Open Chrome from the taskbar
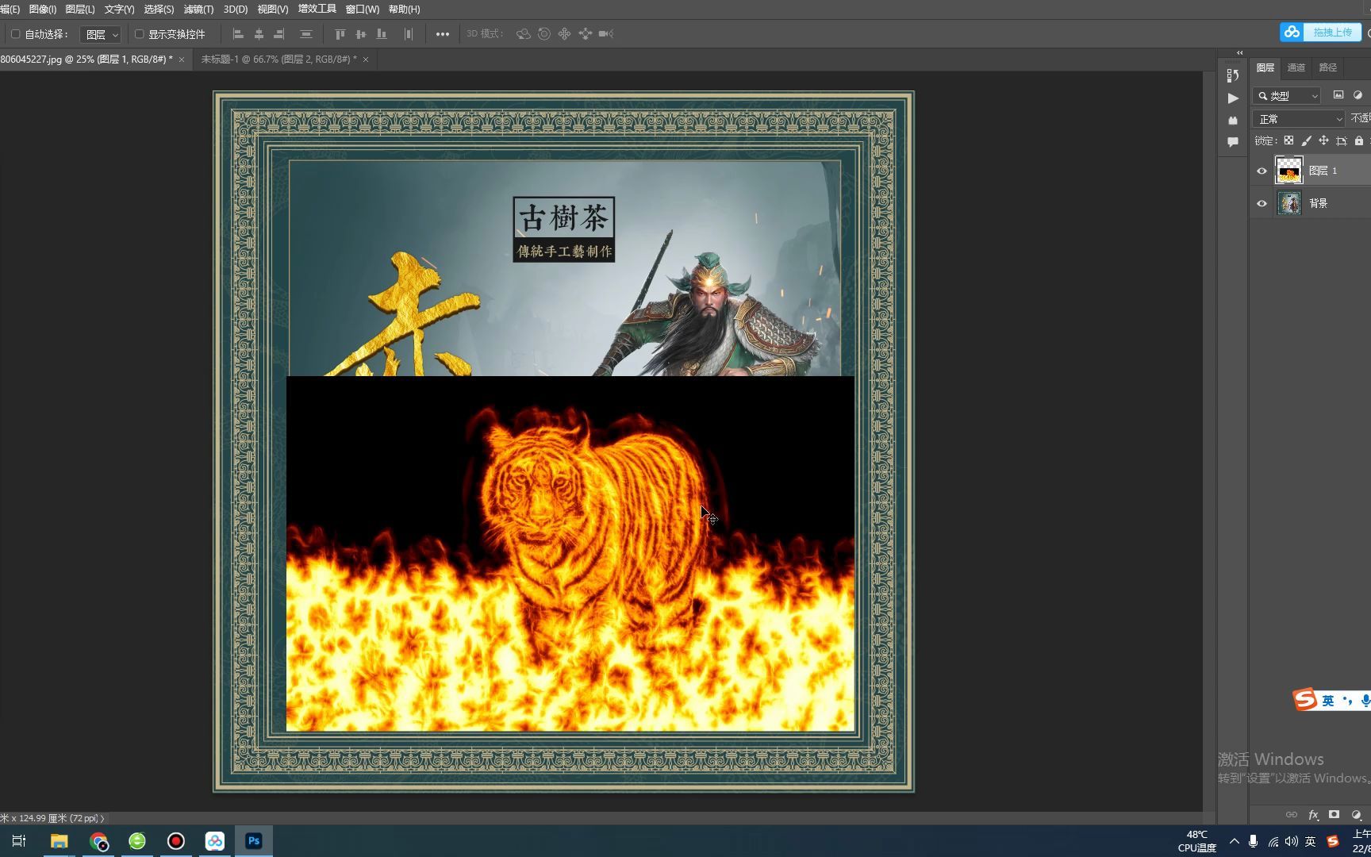1371x857 pixels. click(98, 841)
